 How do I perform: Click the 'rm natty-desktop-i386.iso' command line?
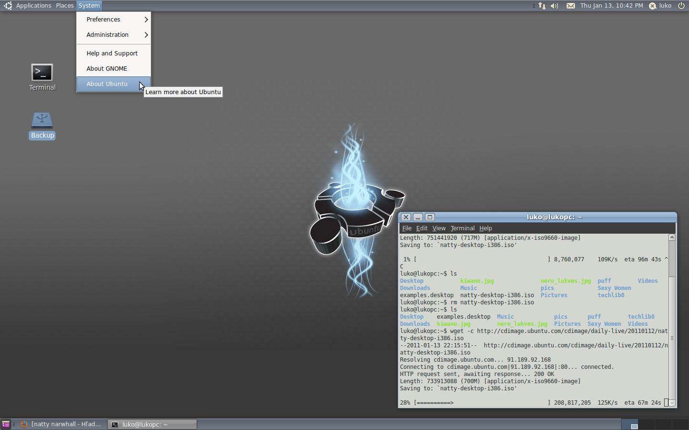click(x=467, y=302)
